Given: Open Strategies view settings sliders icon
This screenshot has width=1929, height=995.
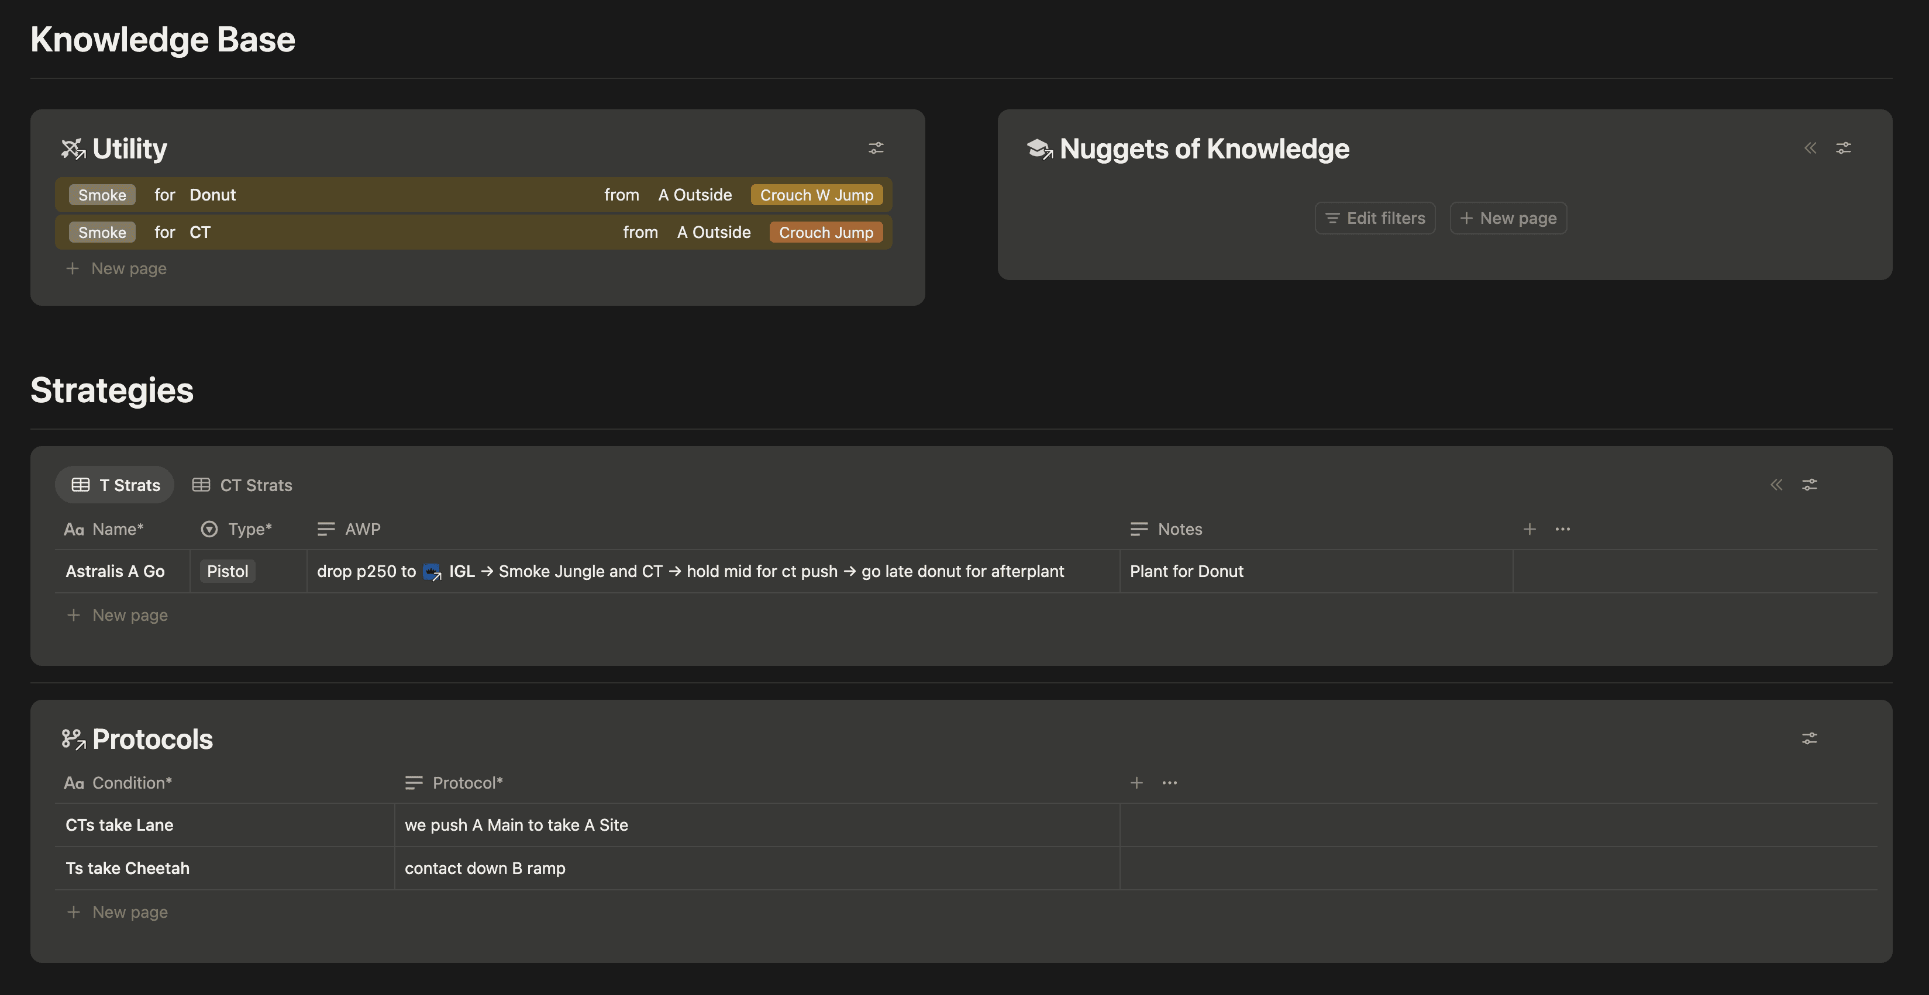Looking at the screenshot, I should tap(1810, 485).
